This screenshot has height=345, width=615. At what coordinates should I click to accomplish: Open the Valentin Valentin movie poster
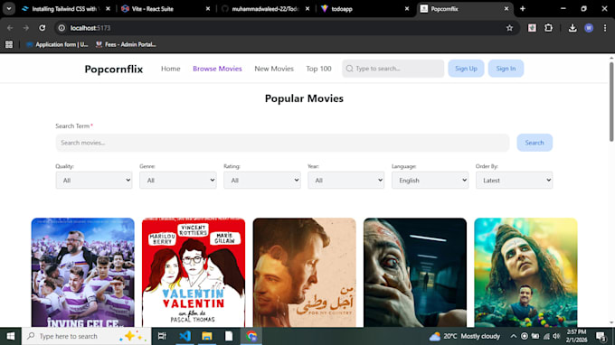(x=194, y=273)
